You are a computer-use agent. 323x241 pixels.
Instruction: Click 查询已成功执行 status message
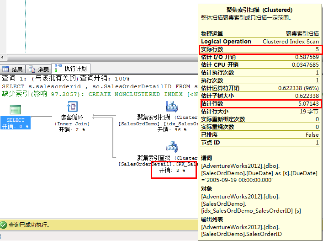(29, 225)
